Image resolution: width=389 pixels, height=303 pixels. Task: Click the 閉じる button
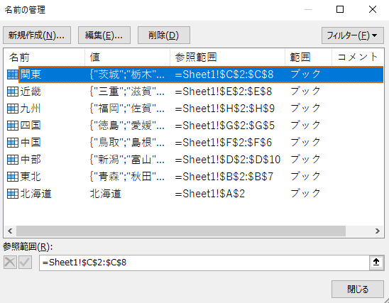358,289
